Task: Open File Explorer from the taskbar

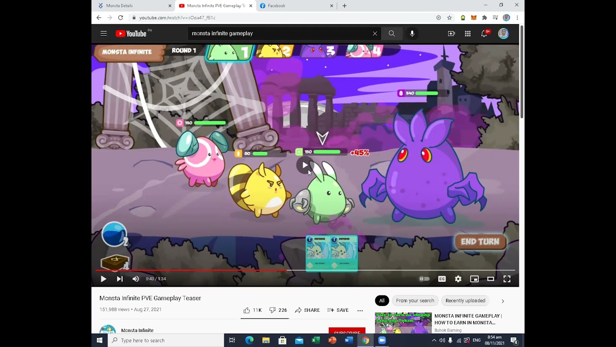Action: pos(266,340)
